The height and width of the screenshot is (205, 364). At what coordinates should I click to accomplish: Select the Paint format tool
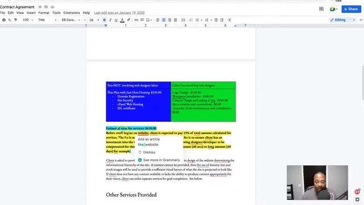pos(15,20)
